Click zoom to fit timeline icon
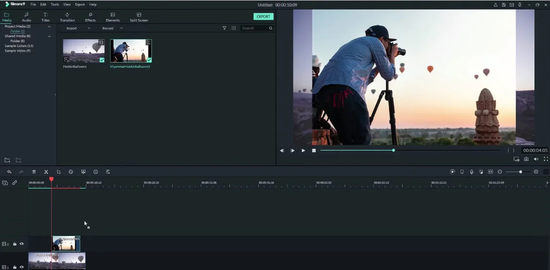Screen dimensions: 550x270 click(490, 172)
